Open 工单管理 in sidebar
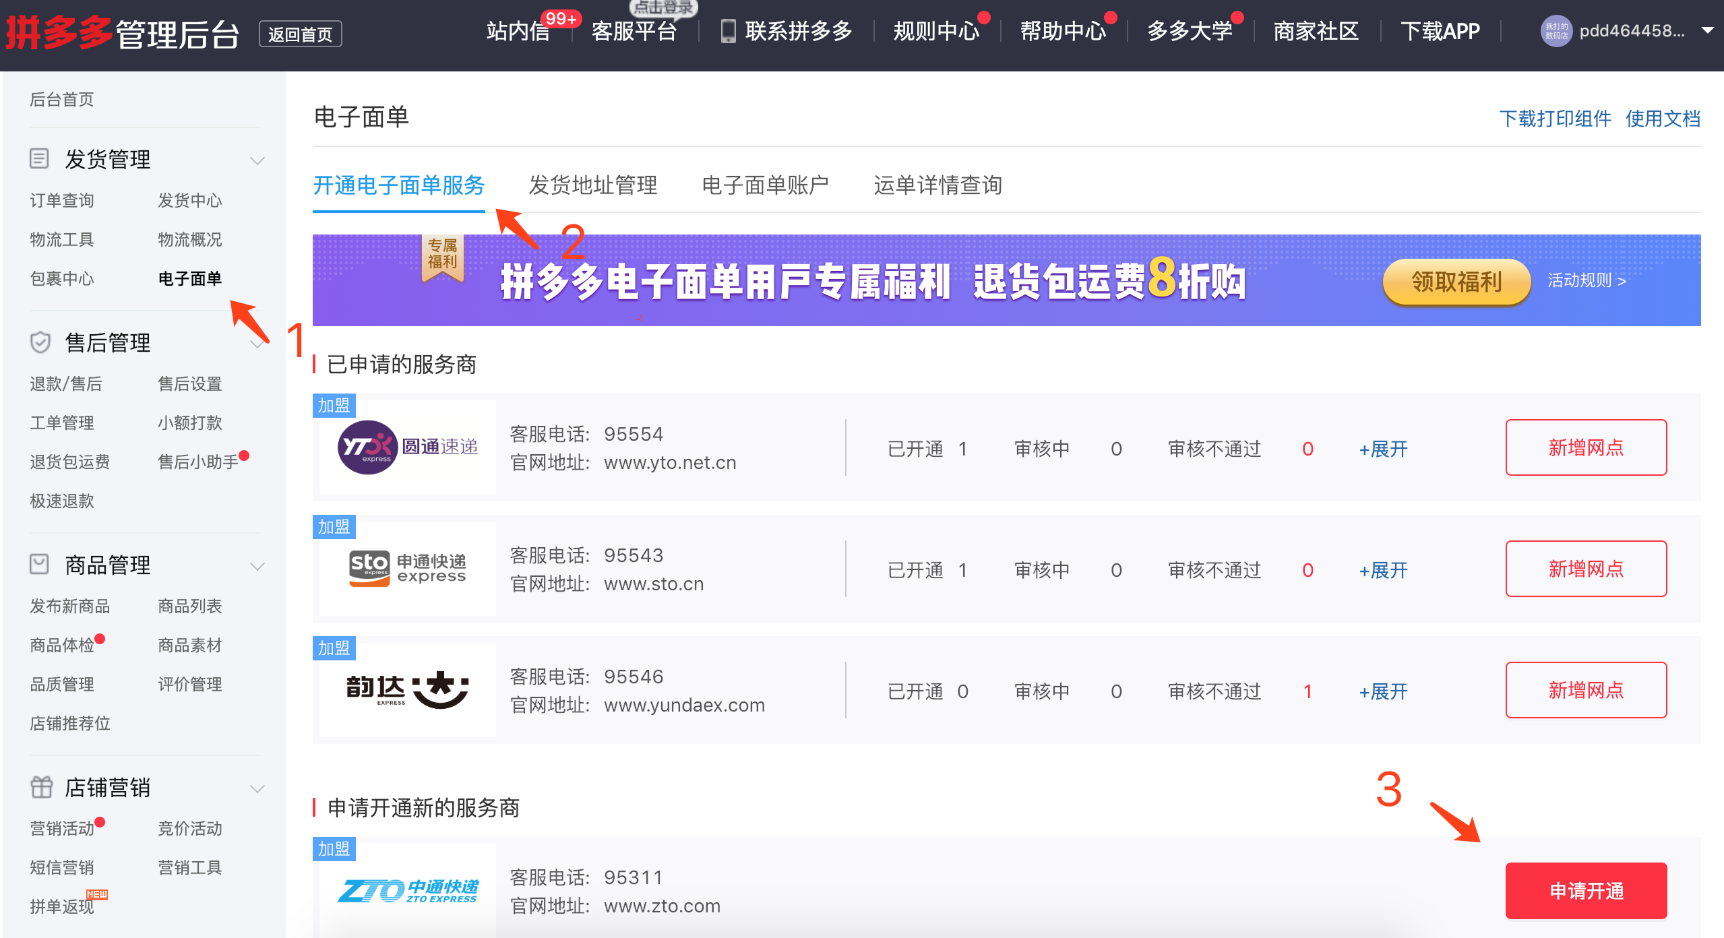 (62, 423)
